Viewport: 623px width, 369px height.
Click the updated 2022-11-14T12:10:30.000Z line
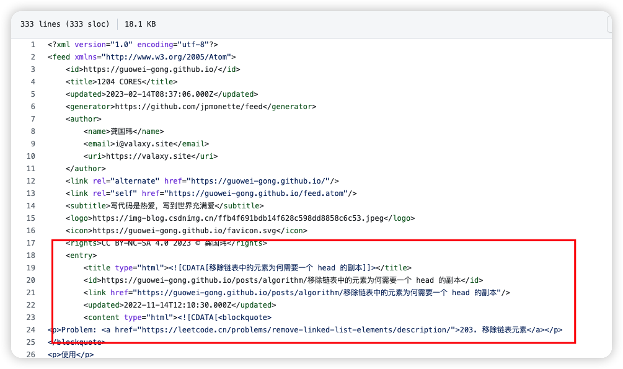180,305
